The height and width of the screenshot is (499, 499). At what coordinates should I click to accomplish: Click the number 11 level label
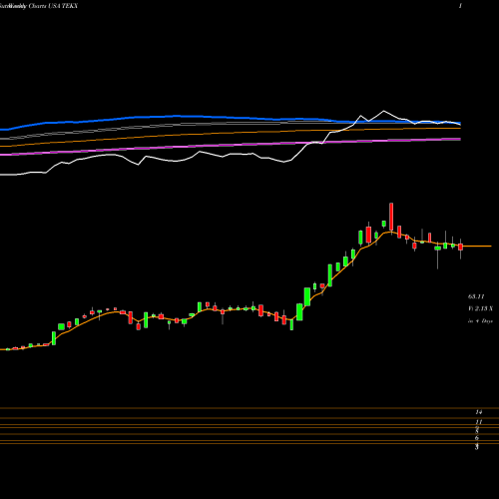[x=479, y=422]
